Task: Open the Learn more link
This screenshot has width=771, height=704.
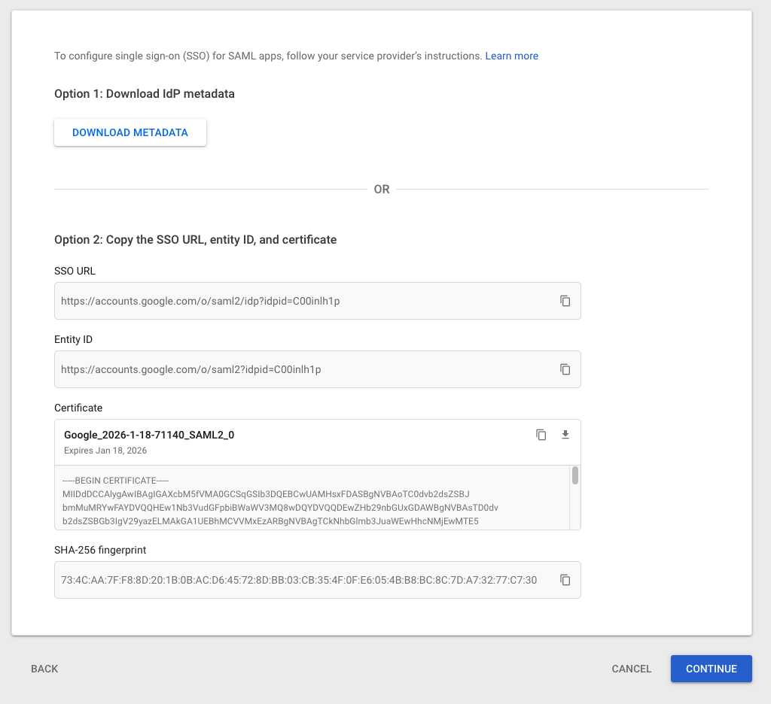Action: point(511,56)
